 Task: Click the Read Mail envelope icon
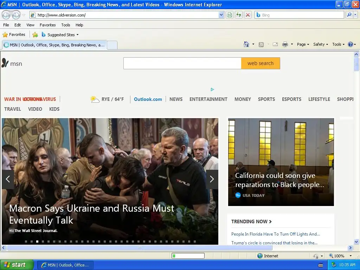tap(275, 44)
